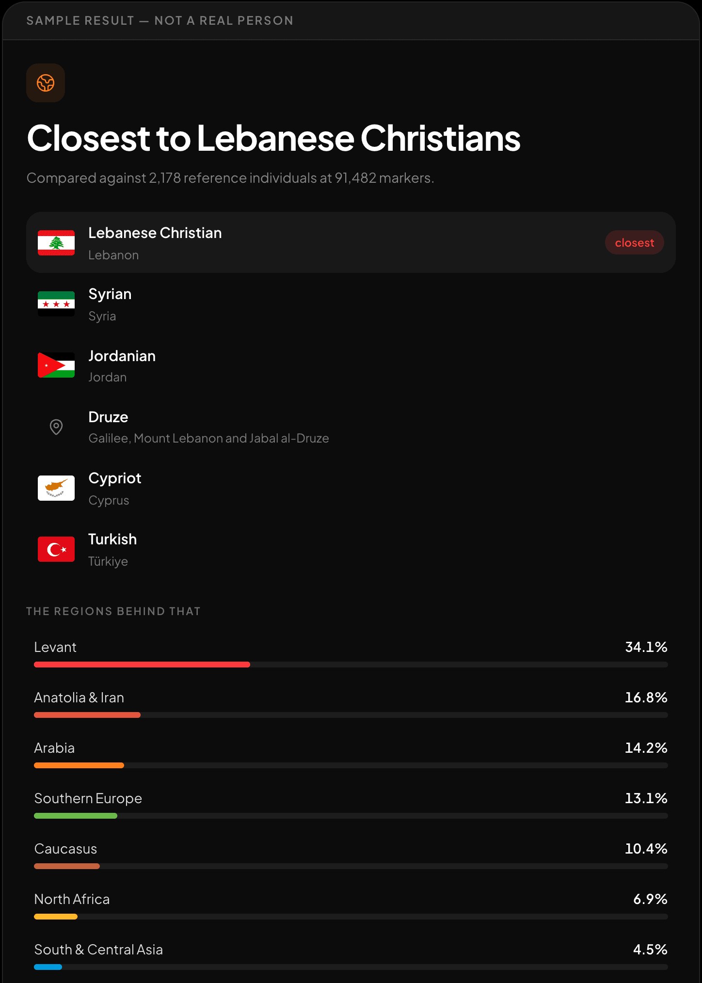Click the Levant red progress bar
The width and height of the screenshot is (702, 983).
[142, 665]
